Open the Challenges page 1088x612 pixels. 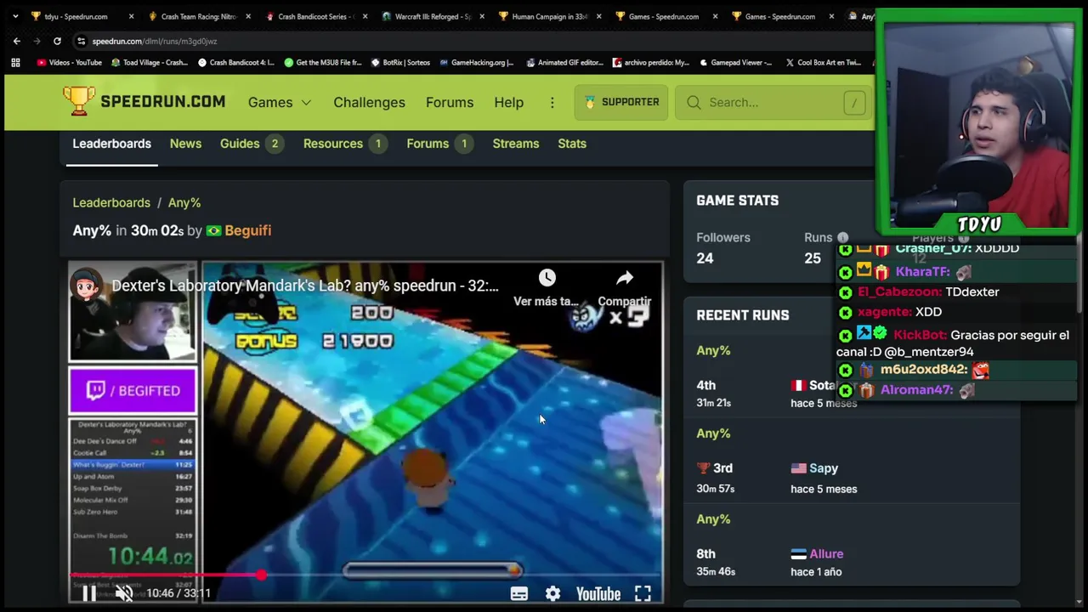coord(369,102)
